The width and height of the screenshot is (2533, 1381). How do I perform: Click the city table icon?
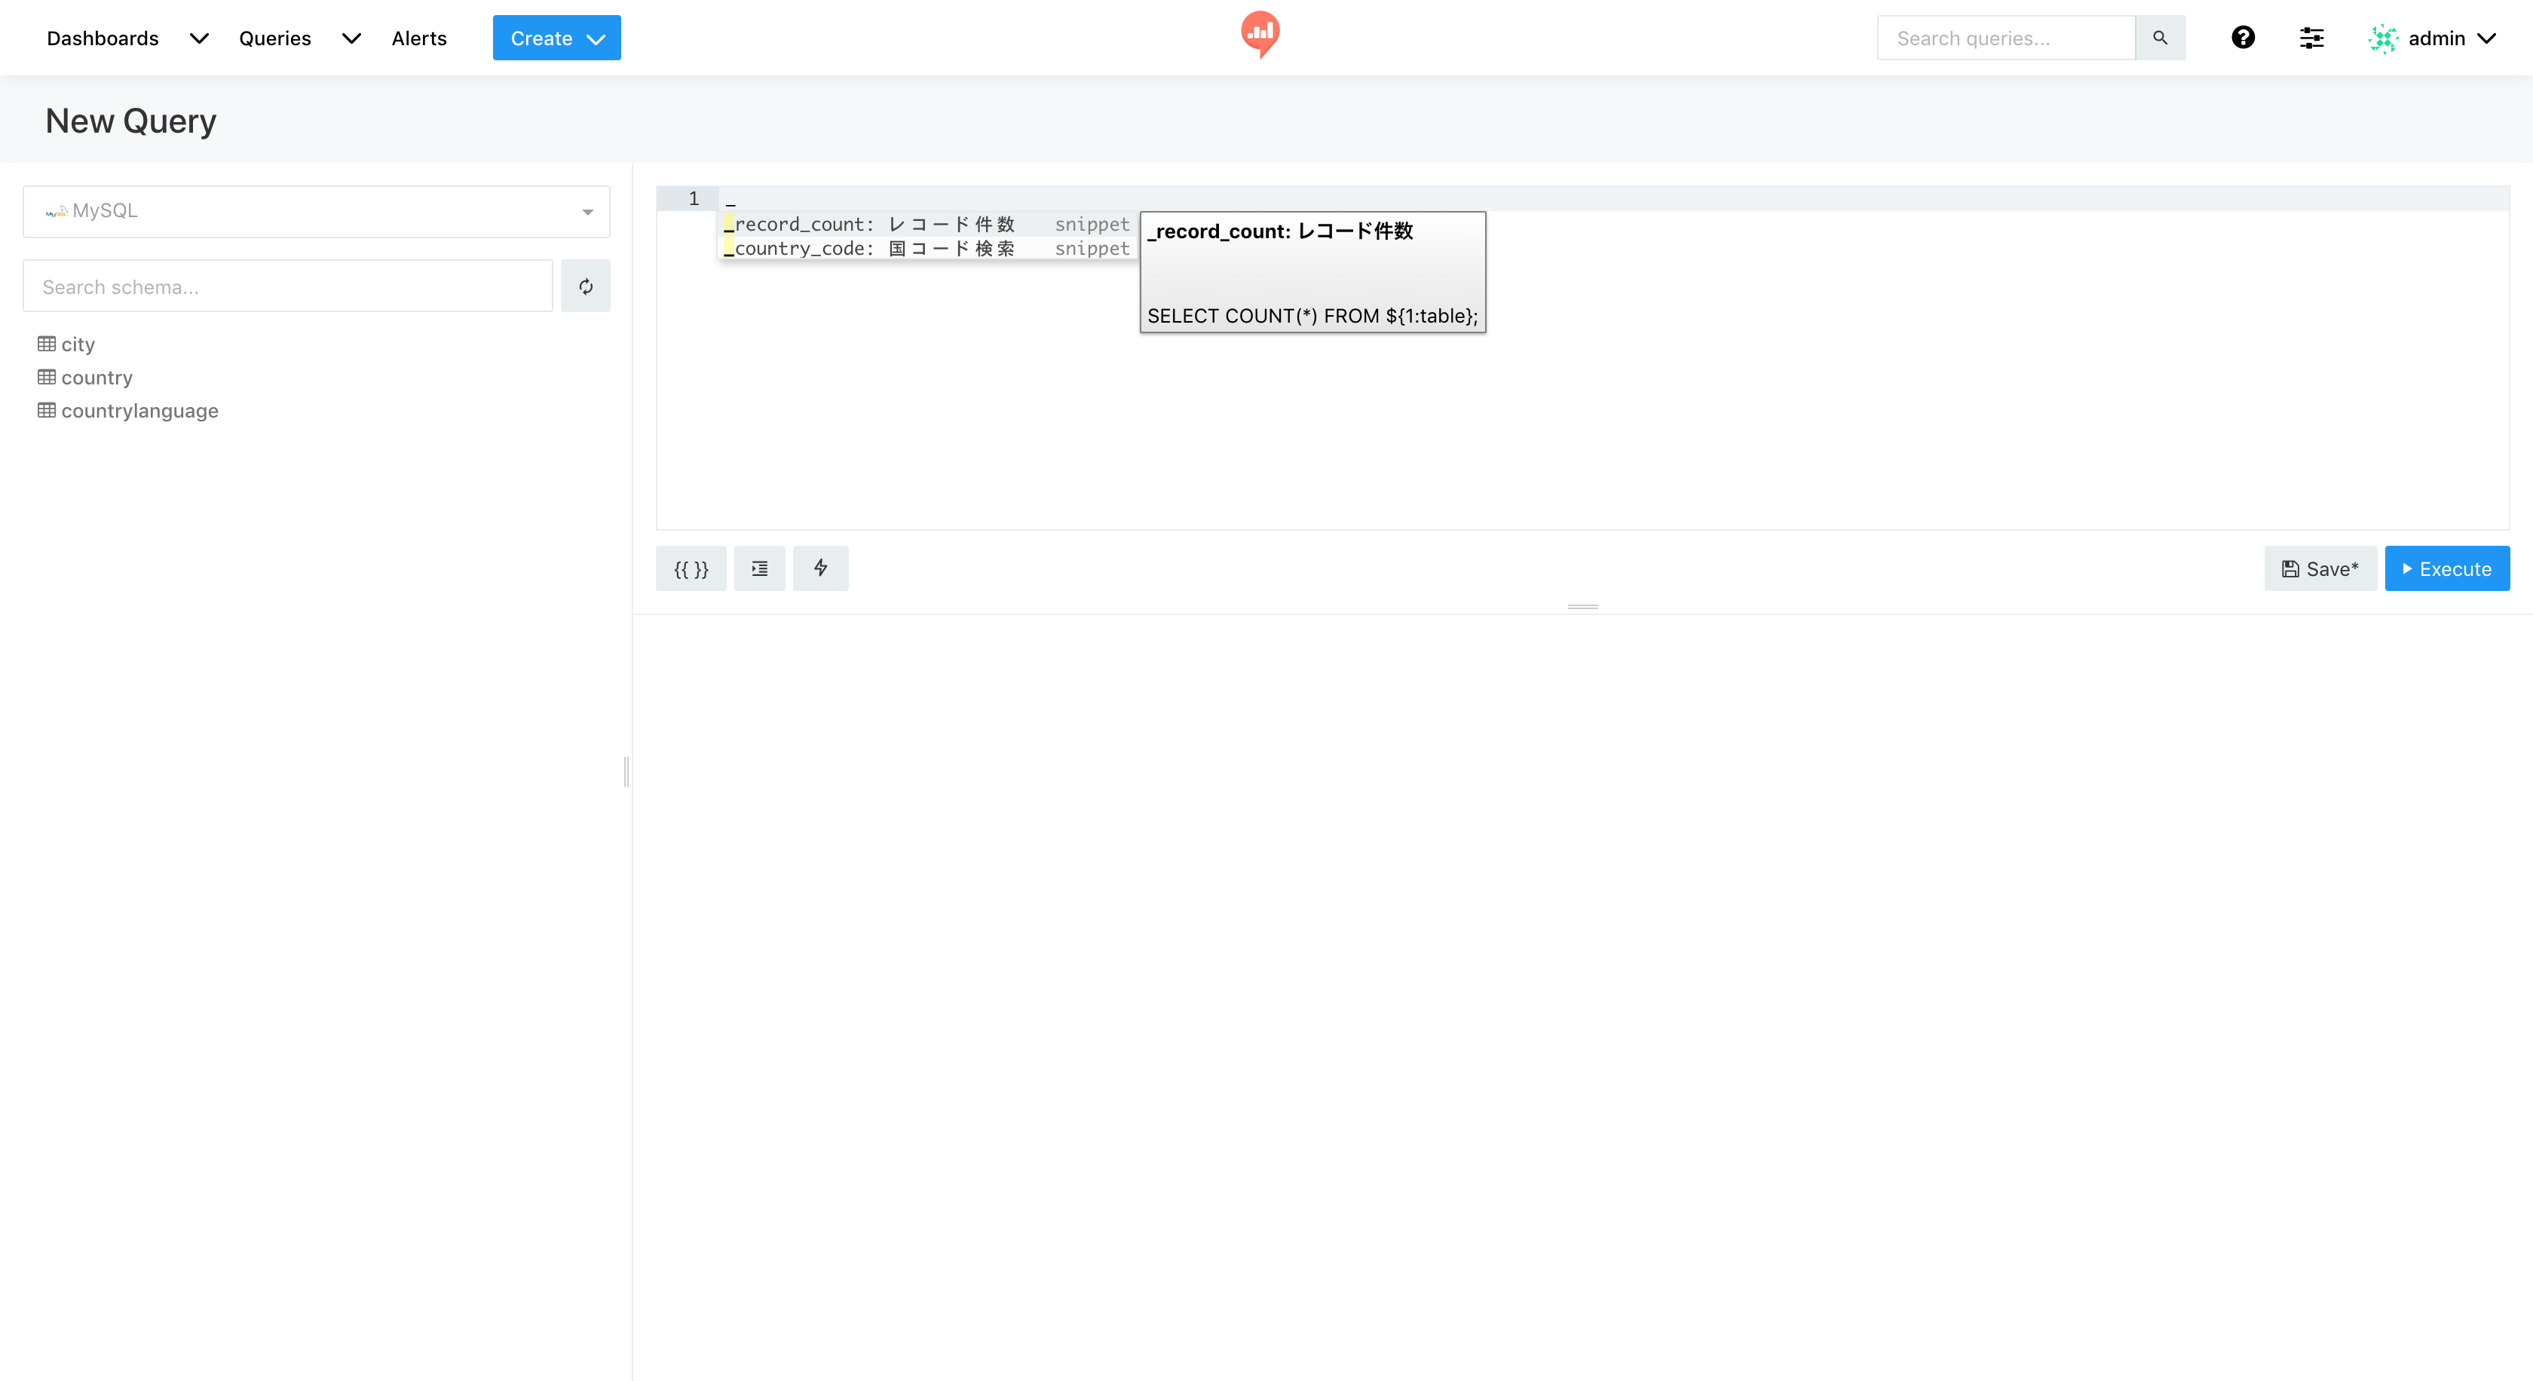point(46,344)
